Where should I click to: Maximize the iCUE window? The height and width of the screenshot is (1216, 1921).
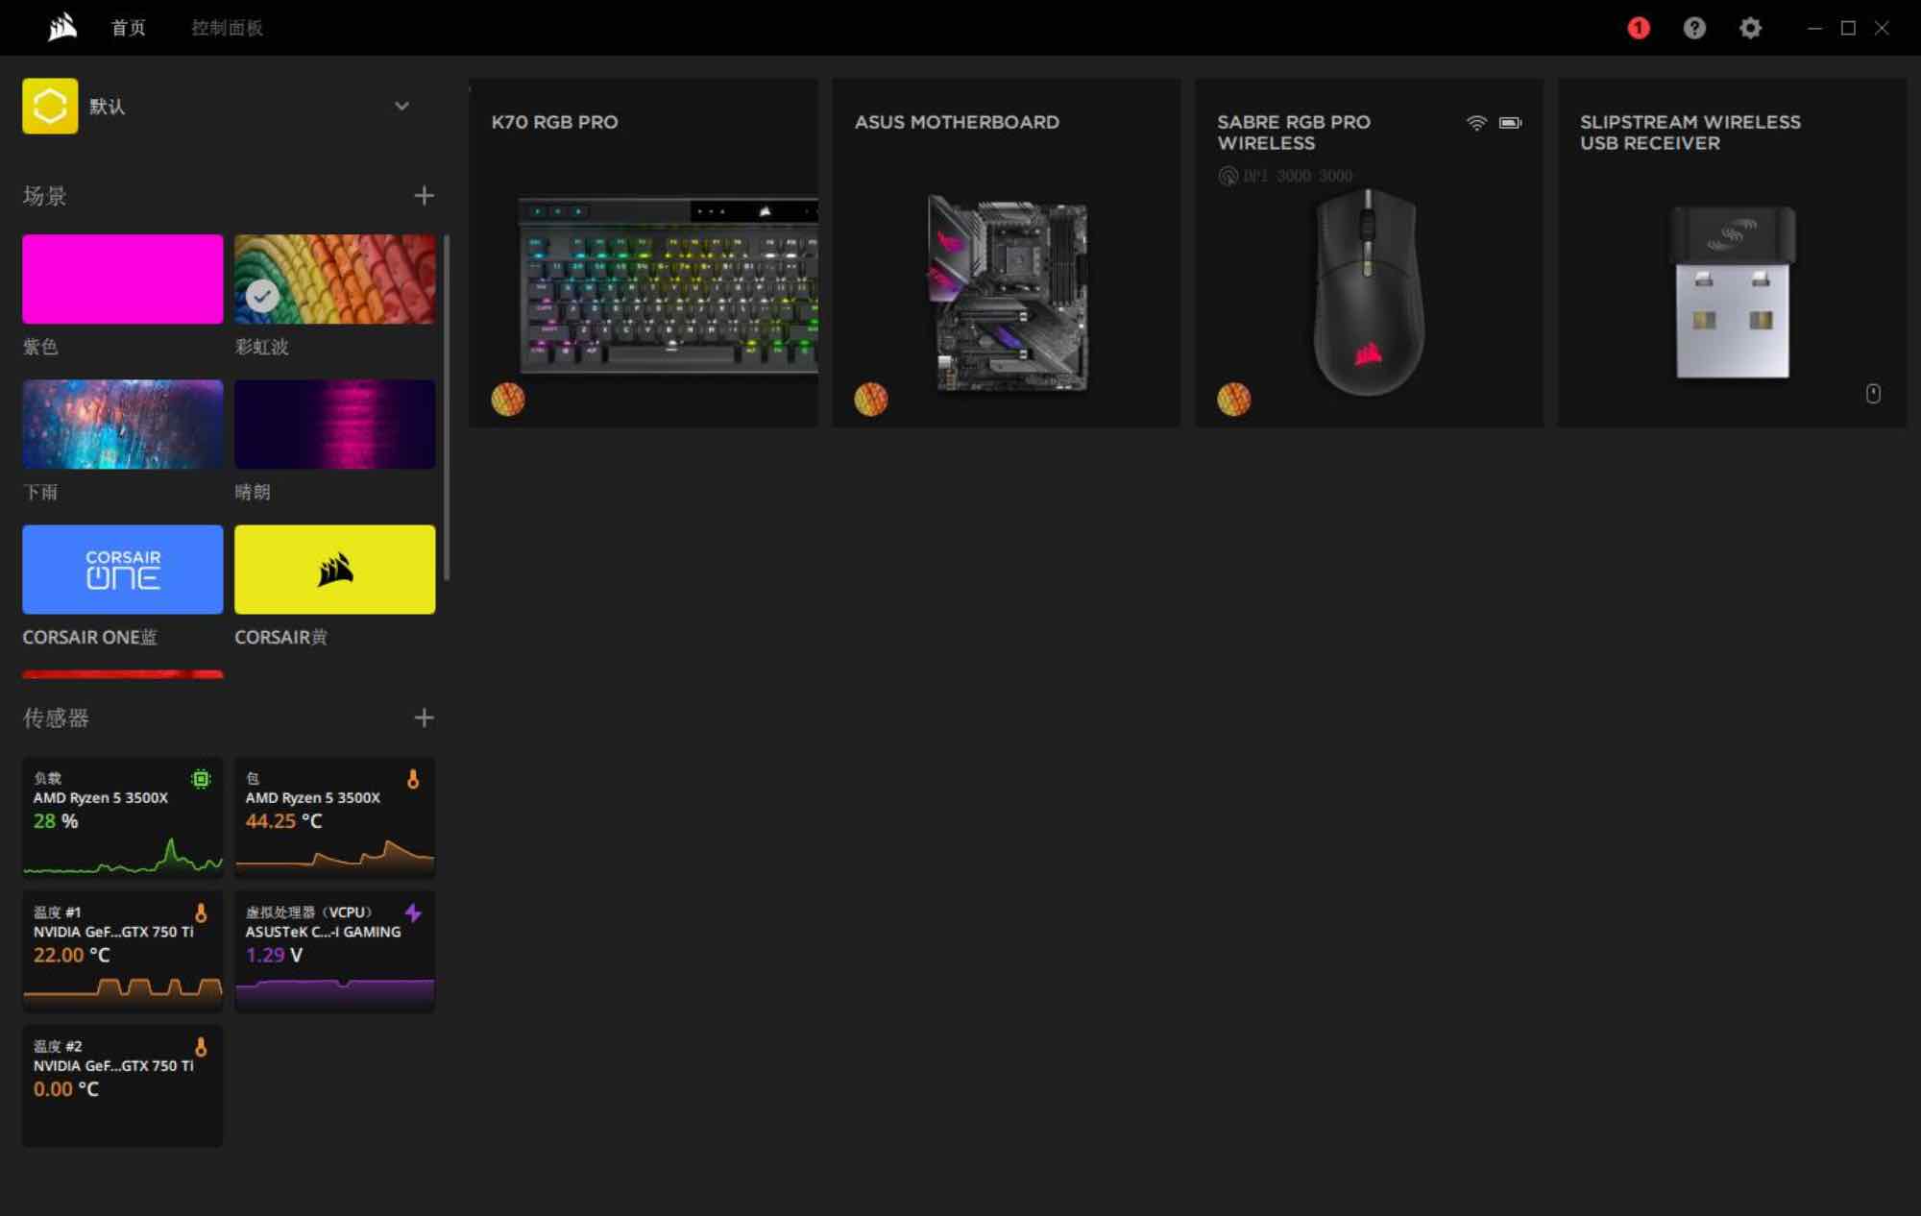tap(1848, 28)
